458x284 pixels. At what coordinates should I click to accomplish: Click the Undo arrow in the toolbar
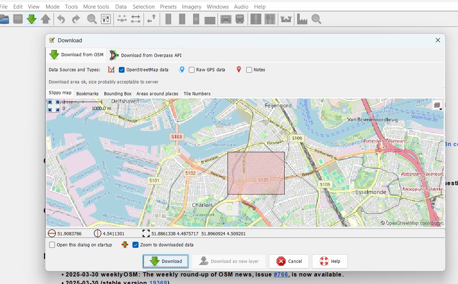coord(61,19)
